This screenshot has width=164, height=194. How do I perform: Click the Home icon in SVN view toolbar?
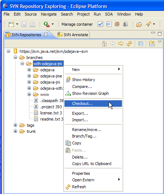[x=104, y=44]
